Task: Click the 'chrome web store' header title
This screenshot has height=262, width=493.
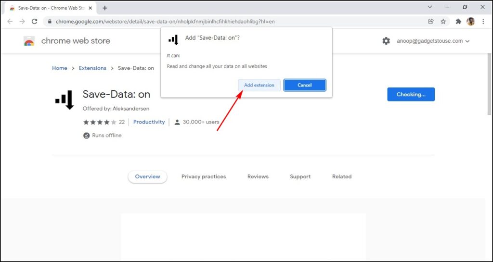Action: pos(76,41)
